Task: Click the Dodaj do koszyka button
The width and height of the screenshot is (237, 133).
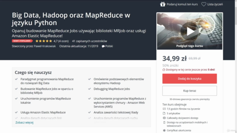Action: 190,79
